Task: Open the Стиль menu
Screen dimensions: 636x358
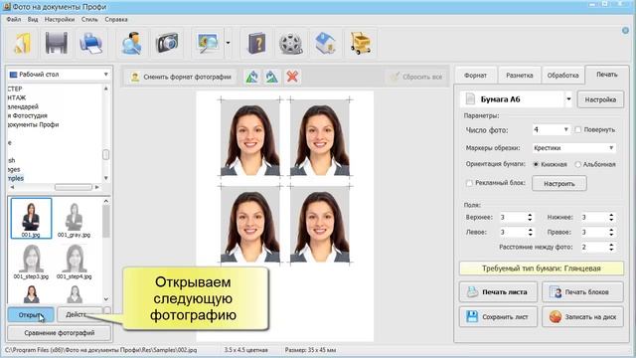Action: point(89,19)
